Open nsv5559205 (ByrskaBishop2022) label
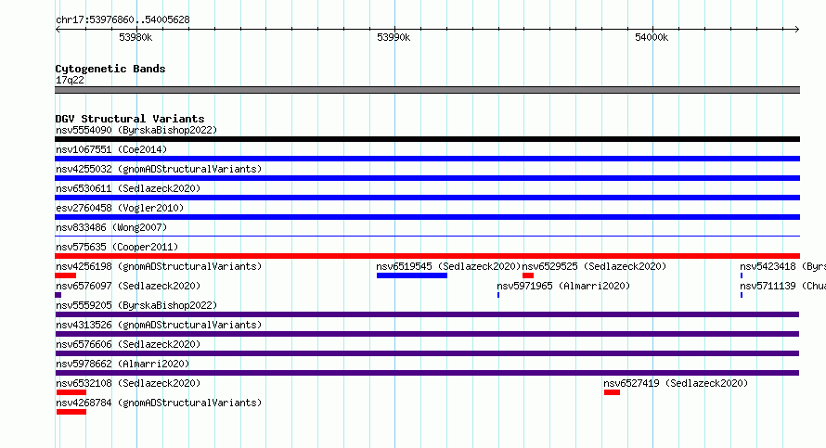The height and width of the screenshot is (448, 826). coord(136,305)
